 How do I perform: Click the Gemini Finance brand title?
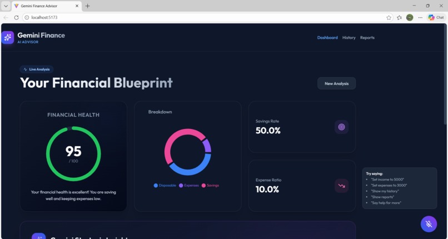41,36
